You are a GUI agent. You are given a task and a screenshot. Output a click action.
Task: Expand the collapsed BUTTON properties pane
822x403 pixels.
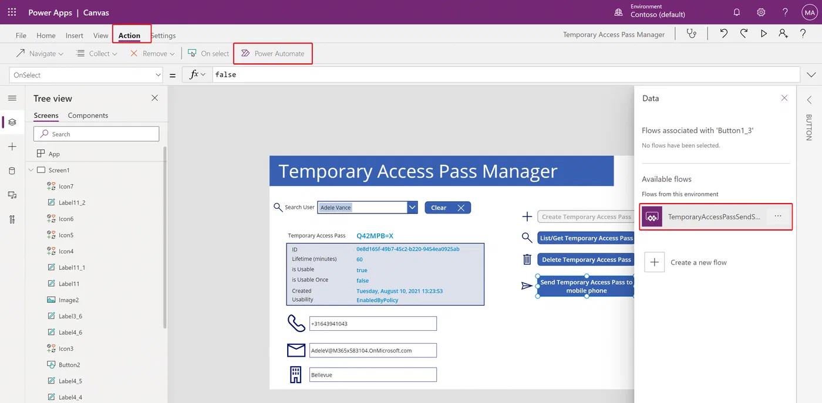(x=809, y=100)
